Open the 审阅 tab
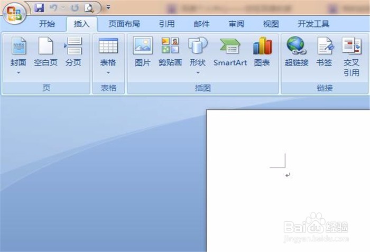This screenshot has width=370, height=252. [236, 24]
